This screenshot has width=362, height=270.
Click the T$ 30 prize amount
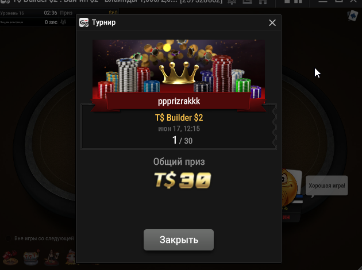[182, 180]
